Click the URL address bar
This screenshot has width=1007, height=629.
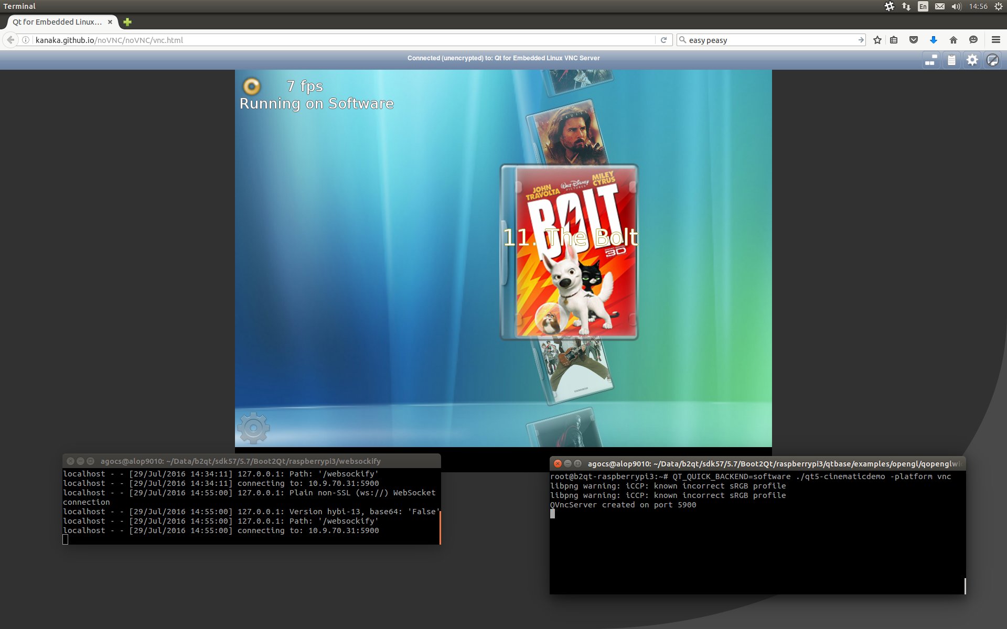click(344, 40)
